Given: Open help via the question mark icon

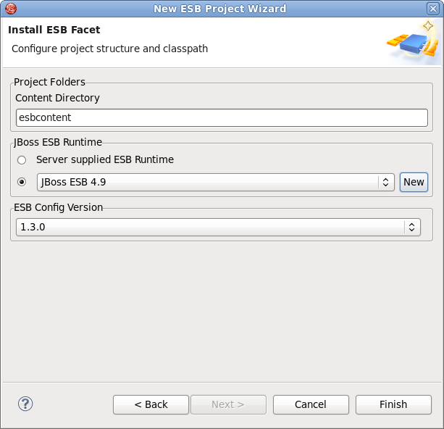Looking at the screenshot, I should coord(25,404).
